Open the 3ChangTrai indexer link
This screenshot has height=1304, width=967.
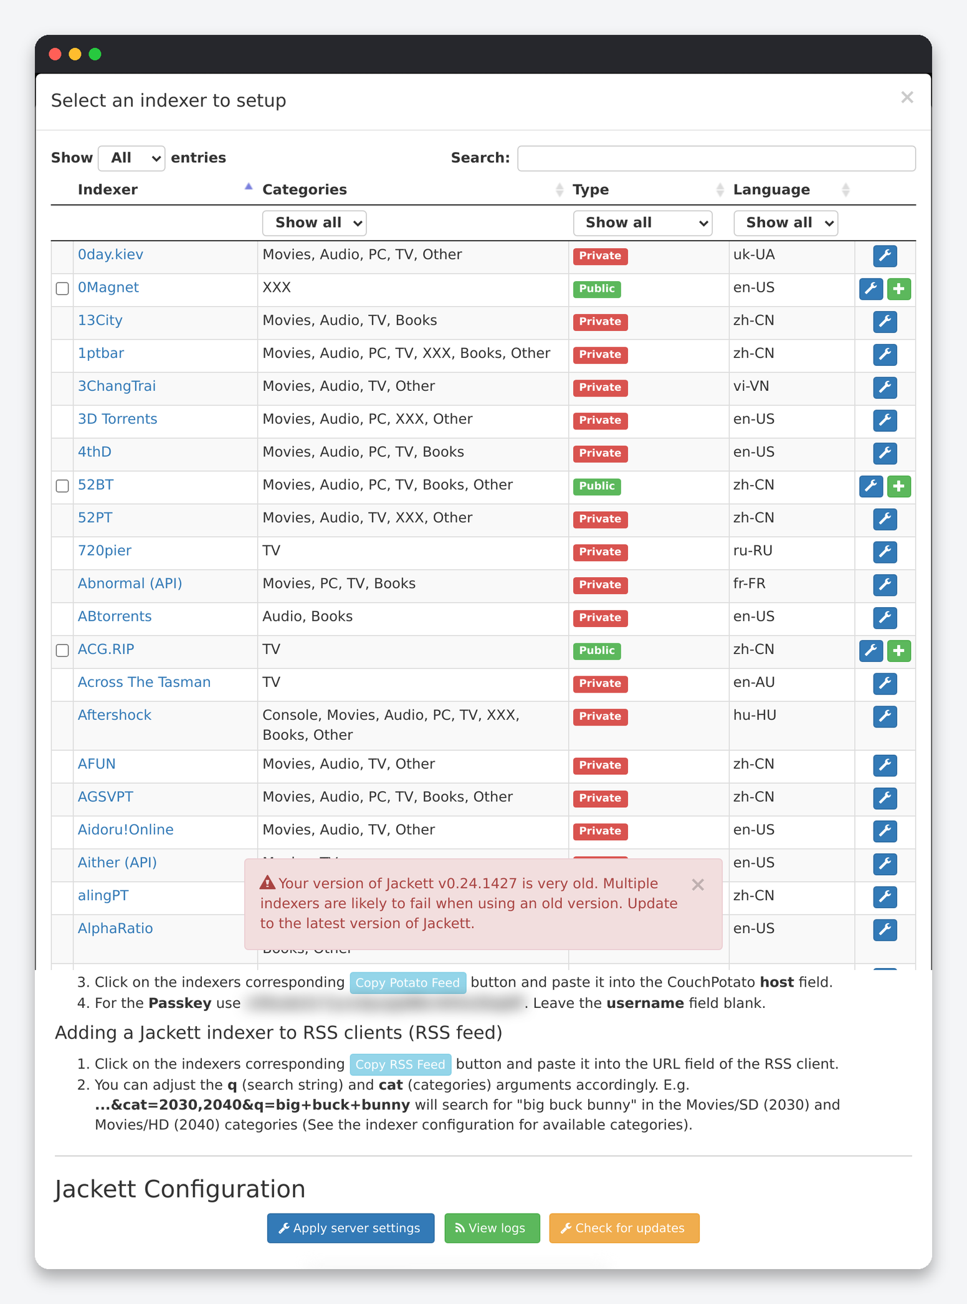(117, 386)
